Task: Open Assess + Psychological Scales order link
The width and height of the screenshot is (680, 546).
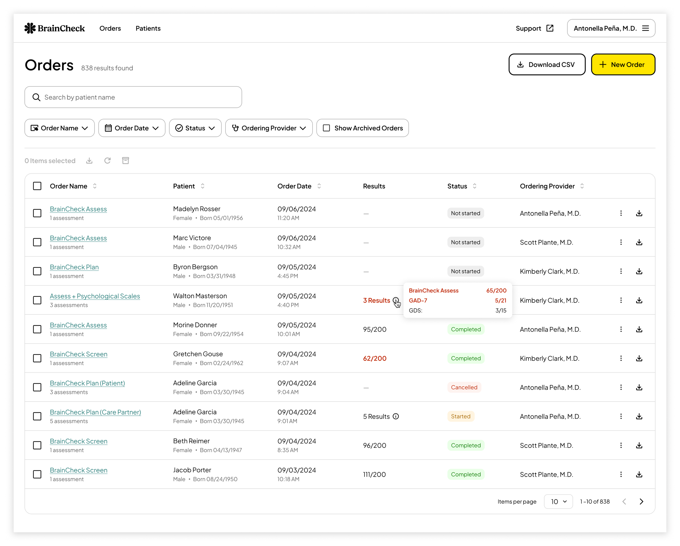Action: 95,296
